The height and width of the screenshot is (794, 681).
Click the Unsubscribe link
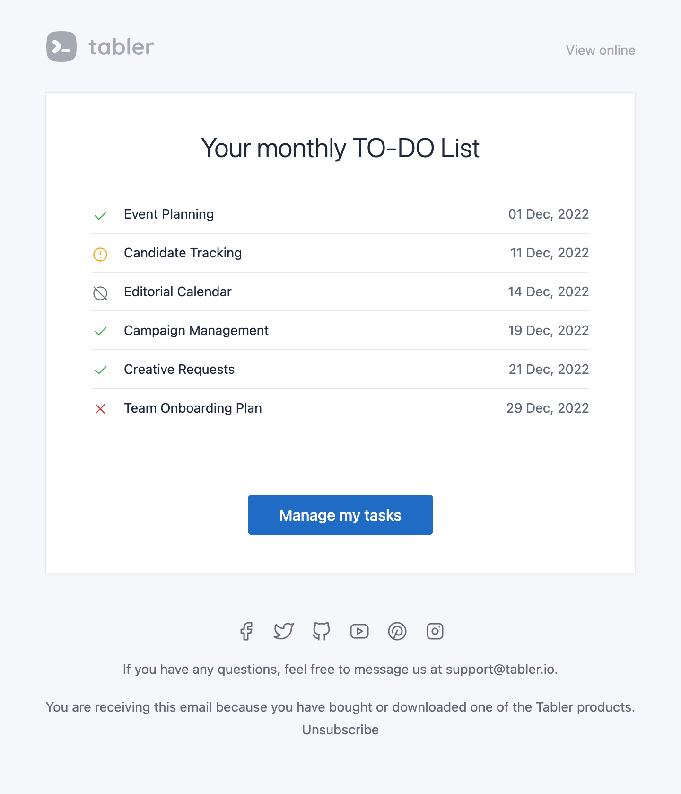pos(340,730)
